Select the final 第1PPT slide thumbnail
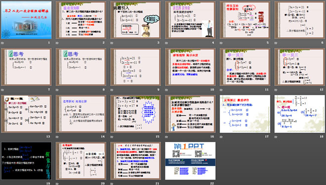The image size is (326, 185). (x=190, y=161)
